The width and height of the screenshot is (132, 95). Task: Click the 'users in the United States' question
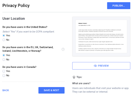click(x=25, y=27)
